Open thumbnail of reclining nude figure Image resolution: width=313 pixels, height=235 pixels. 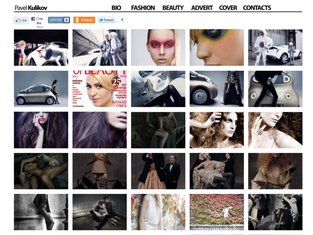point(41,171)
